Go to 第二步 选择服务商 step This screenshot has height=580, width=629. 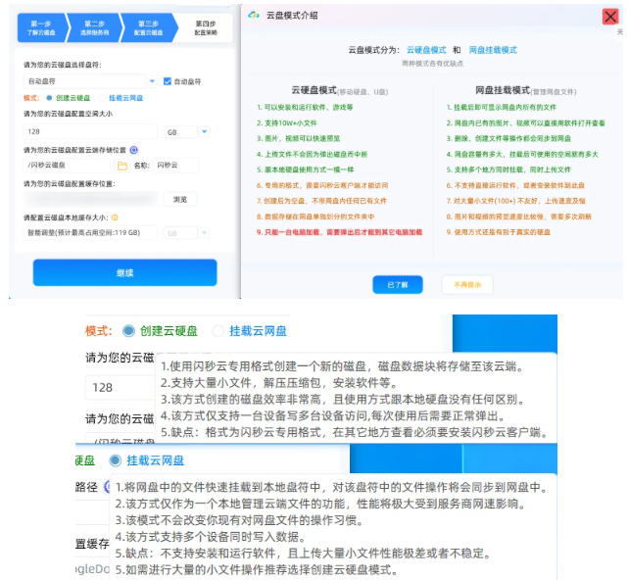click(95, 26)
